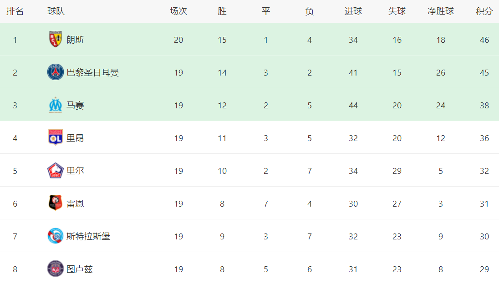Click the 净胜球 column header
The image size is (499, 284).
[x=440, y=11]
